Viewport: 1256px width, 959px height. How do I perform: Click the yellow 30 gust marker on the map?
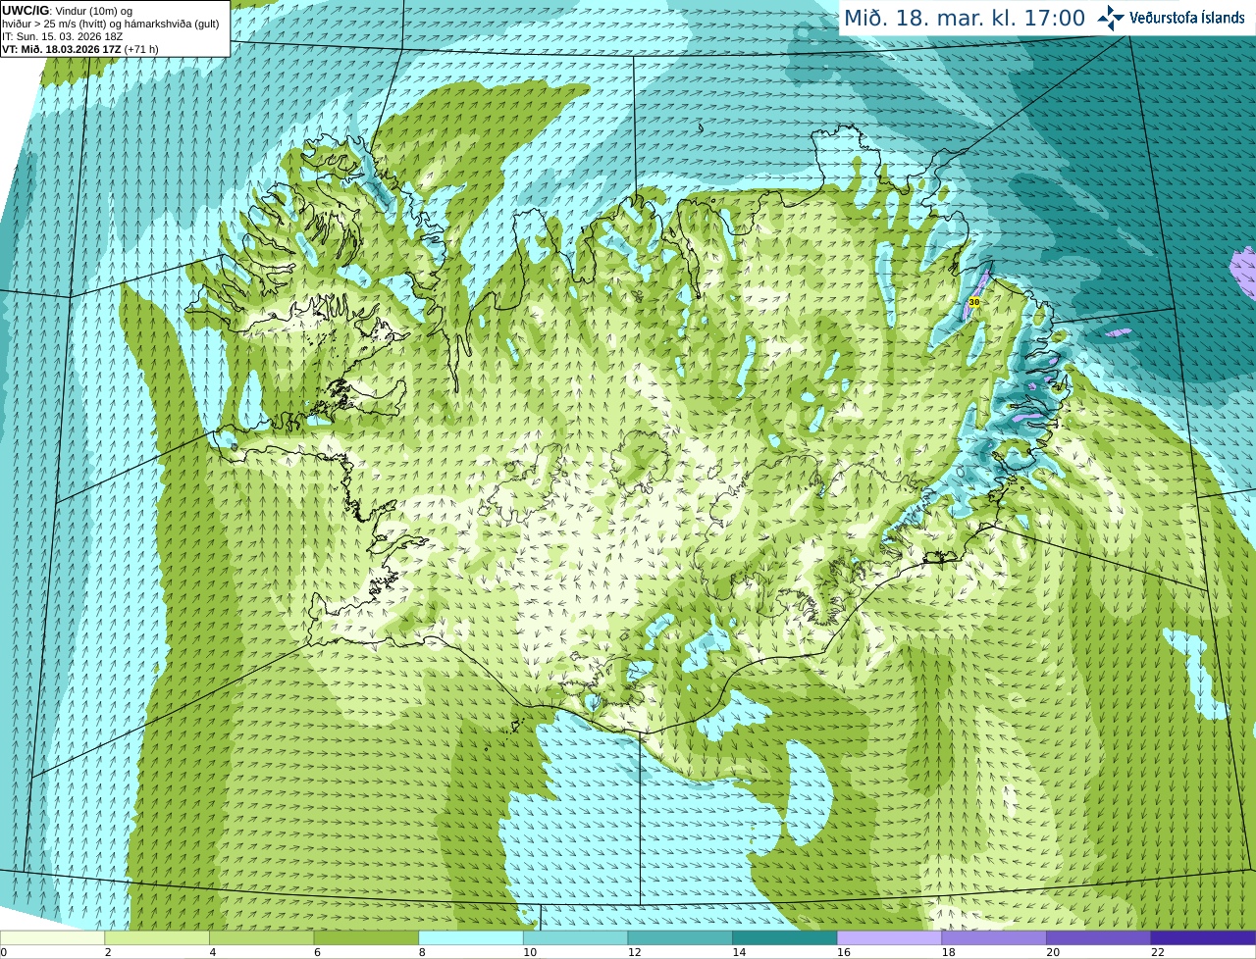coord(973,302)
